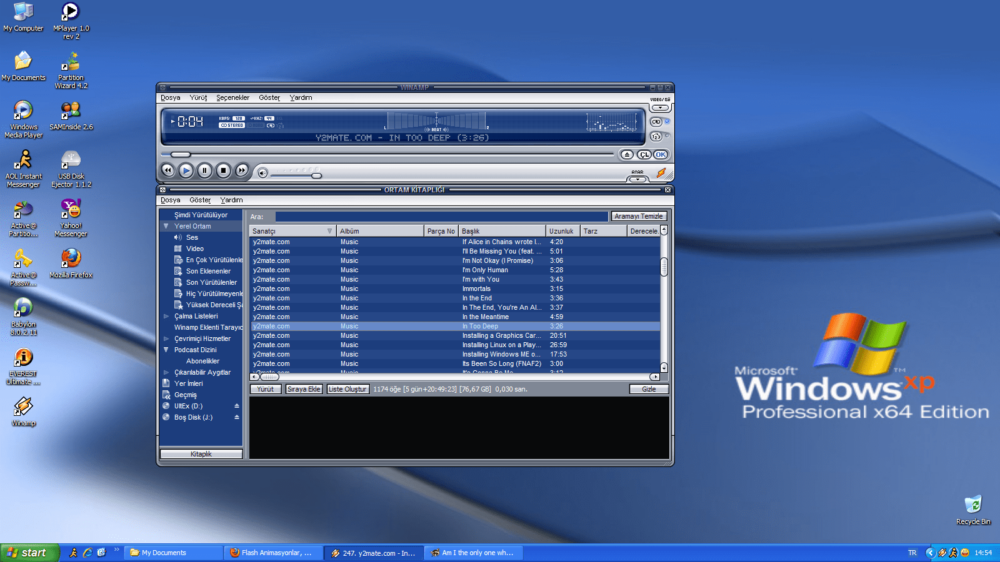Switch to My Documents taskbar window

point(174,553)
